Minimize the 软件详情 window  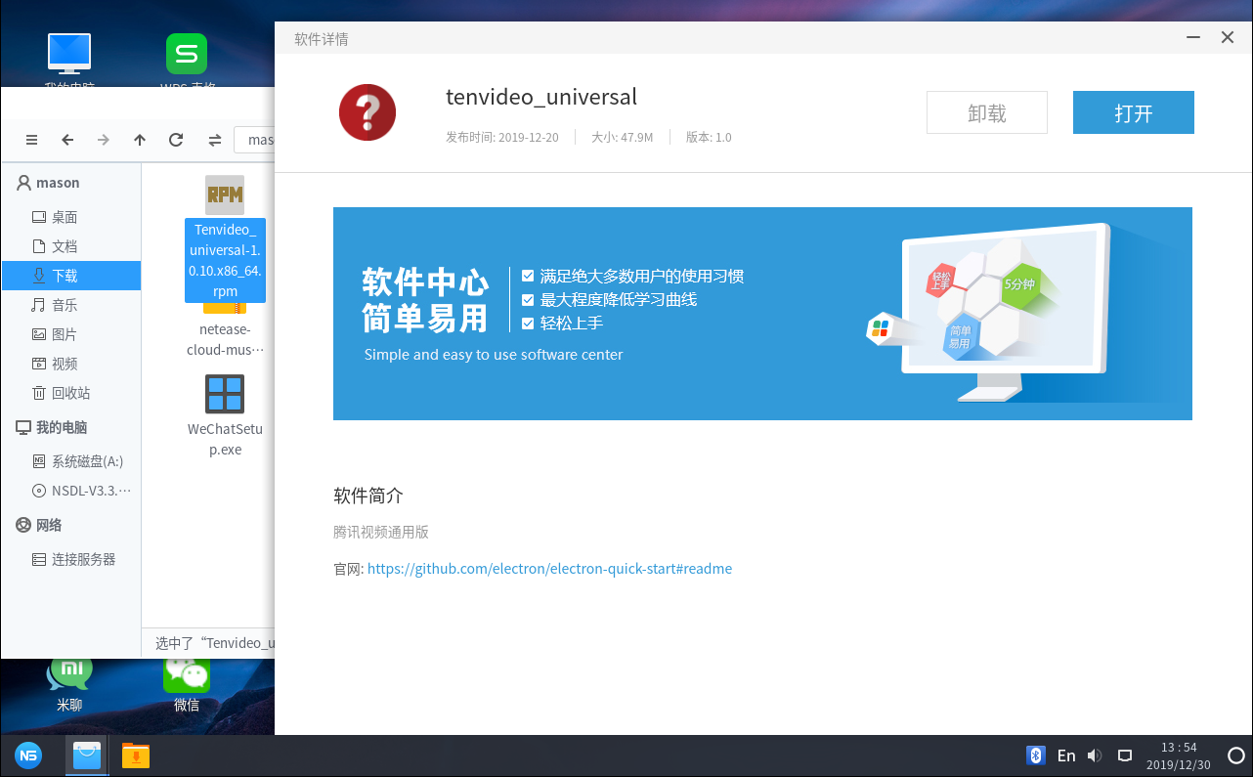(1192, 37)
